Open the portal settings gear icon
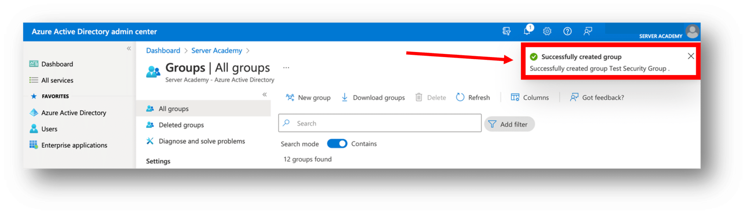747x215 pixels. (x=547, y=31)
